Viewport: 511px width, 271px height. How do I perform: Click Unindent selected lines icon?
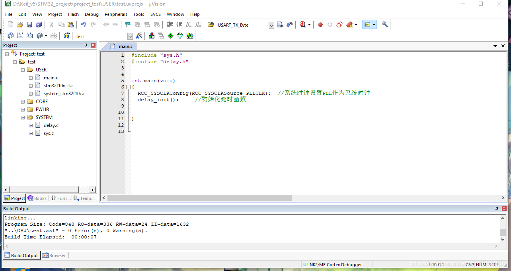(179, 25)
